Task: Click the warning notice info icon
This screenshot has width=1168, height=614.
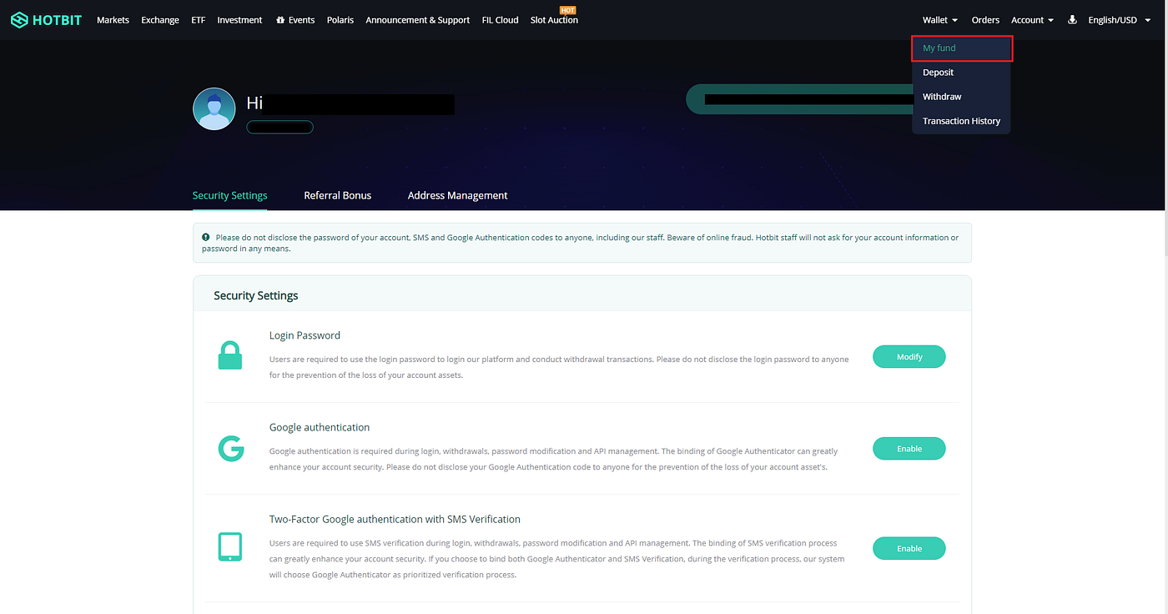Action: coord(206,238)
